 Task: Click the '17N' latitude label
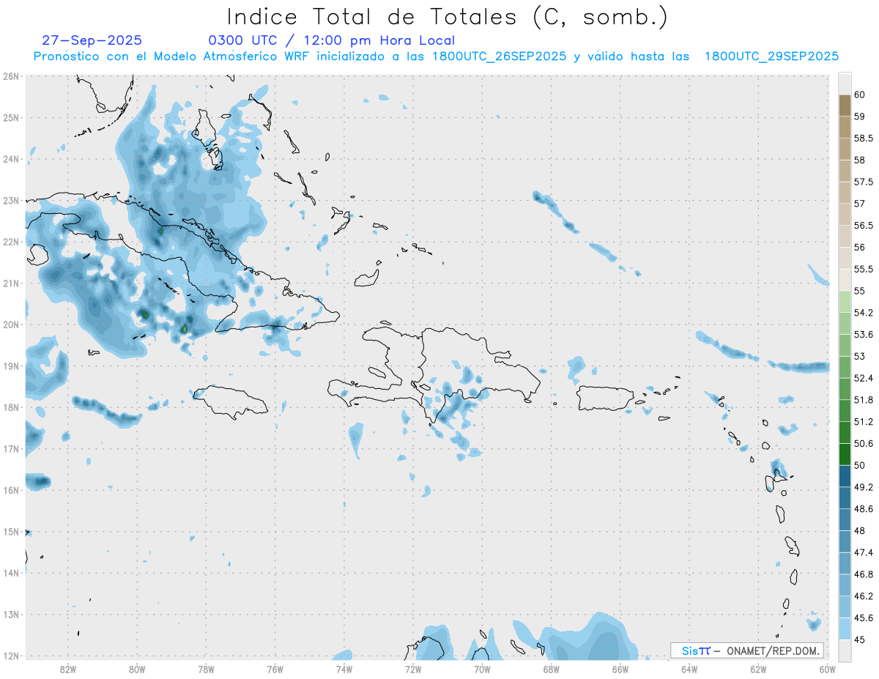[11, 448]
